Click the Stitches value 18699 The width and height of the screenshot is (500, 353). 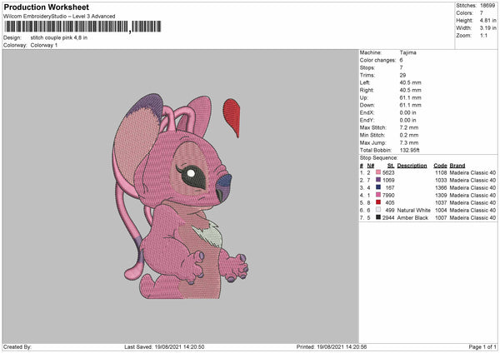pyautogui.click(x=487, y=6)
